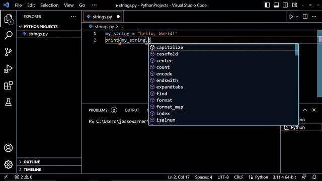Select the Python language mode
322x181 pixels.
click(x=262, y=177)
